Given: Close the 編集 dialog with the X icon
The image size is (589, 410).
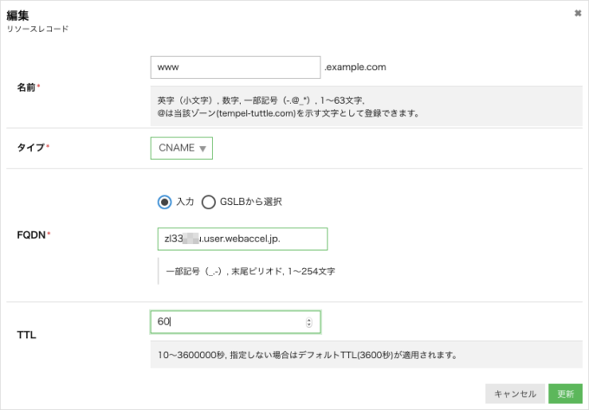Looking at the screenshot, I should (x=578, y=14).
